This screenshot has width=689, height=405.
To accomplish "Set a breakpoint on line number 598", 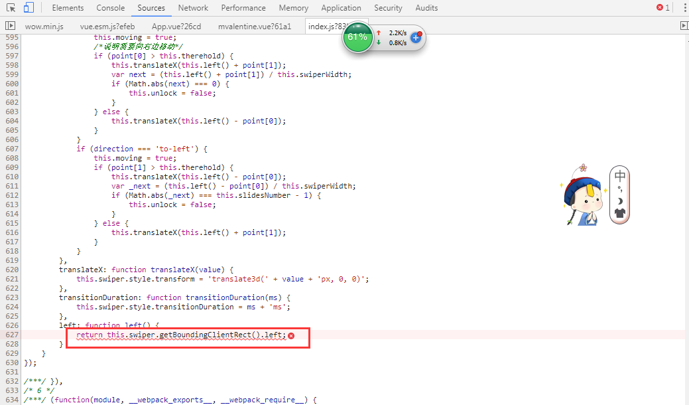I will pyautogui.click(x=12, y=65).
